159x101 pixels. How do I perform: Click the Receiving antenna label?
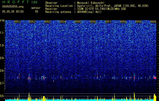click(x=58, y=12)
